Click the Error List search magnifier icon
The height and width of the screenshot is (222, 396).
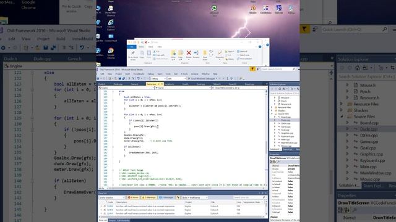point(264,197)
